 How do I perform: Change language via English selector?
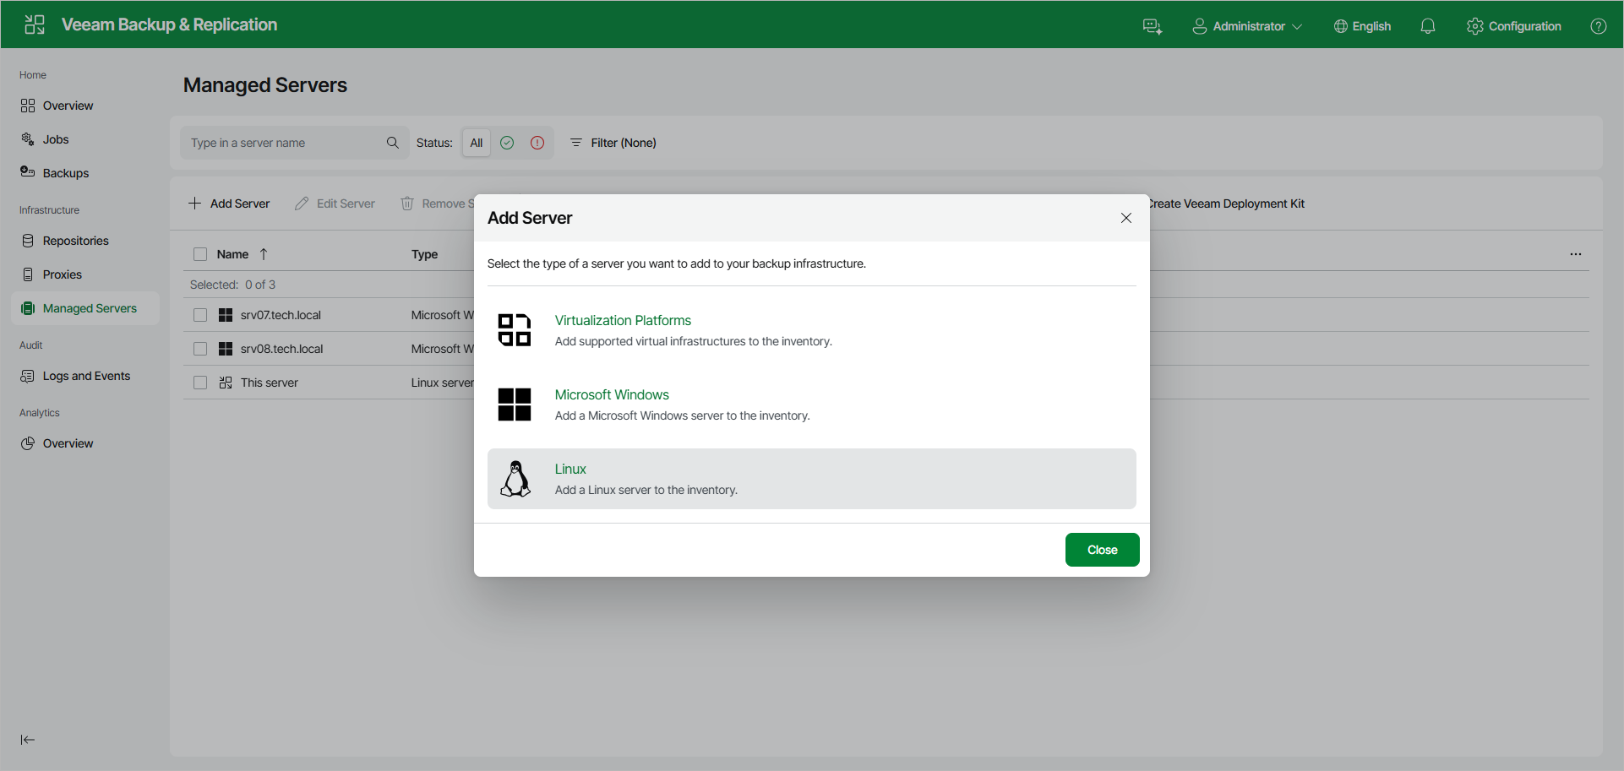tap(1362, 26)
